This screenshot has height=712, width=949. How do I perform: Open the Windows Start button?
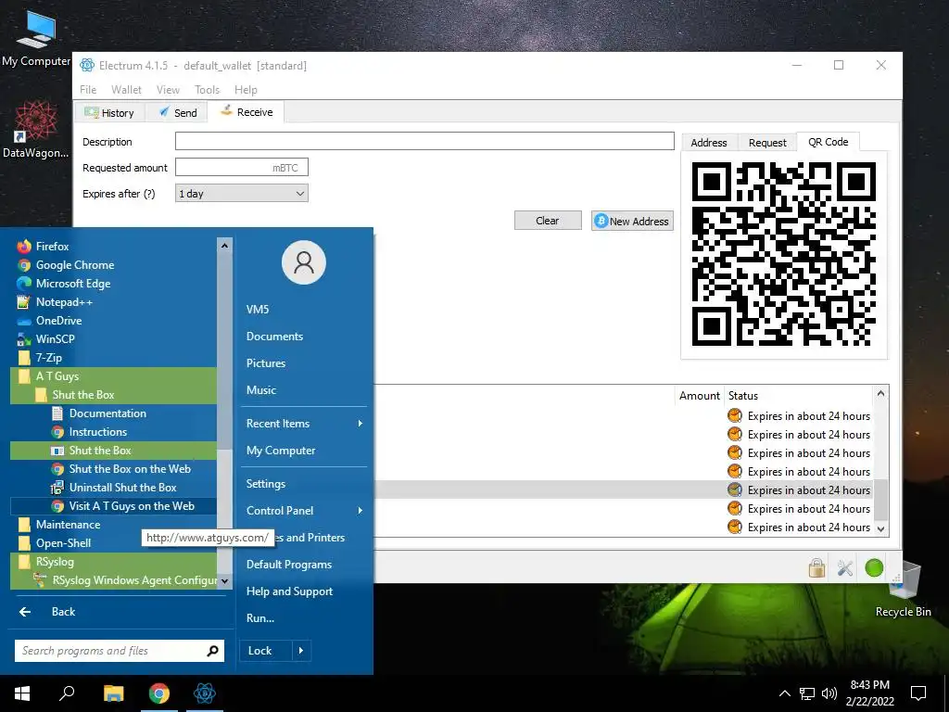click(x=22, y=693)
